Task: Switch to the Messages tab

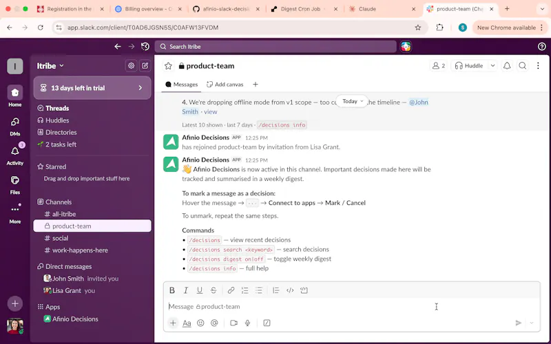Action: pyautogui.click(x=181, y=84)
